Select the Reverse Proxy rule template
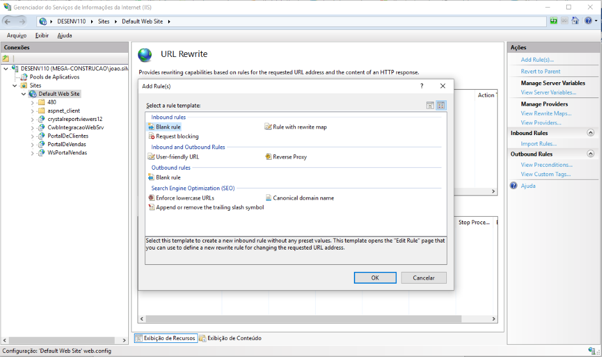 (x=289, y=157)
